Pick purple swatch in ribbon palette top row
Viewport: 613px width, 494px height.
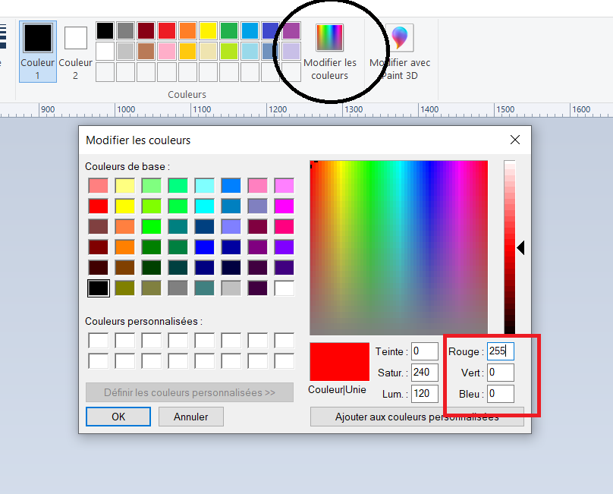click(291, 31)
